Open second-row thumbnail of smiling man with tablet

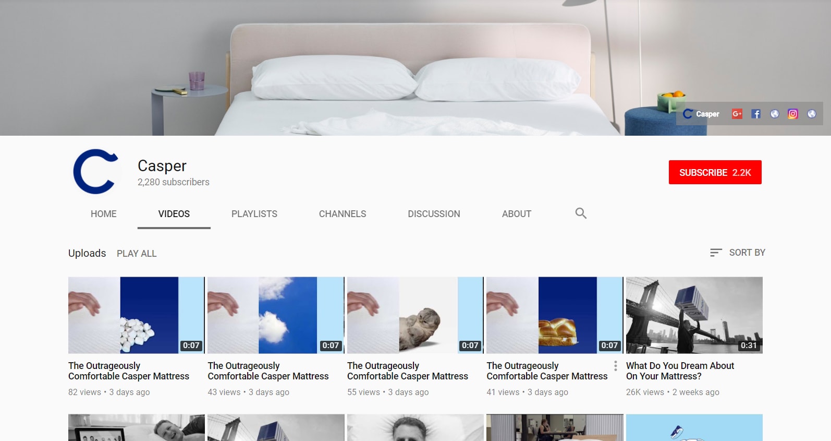pyautogui.click(x=137, y=427)
